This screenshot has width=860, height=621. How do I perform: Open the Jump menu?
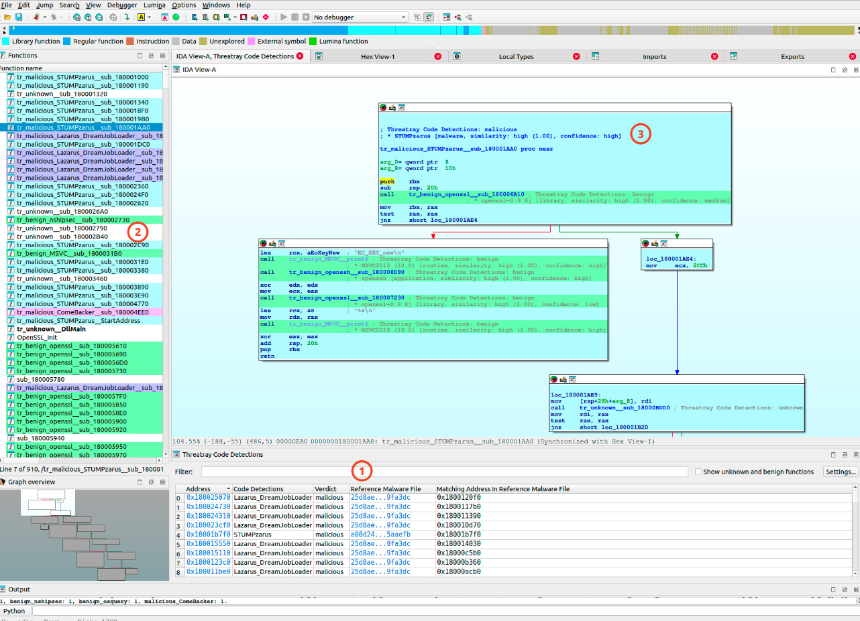(44, 5)
